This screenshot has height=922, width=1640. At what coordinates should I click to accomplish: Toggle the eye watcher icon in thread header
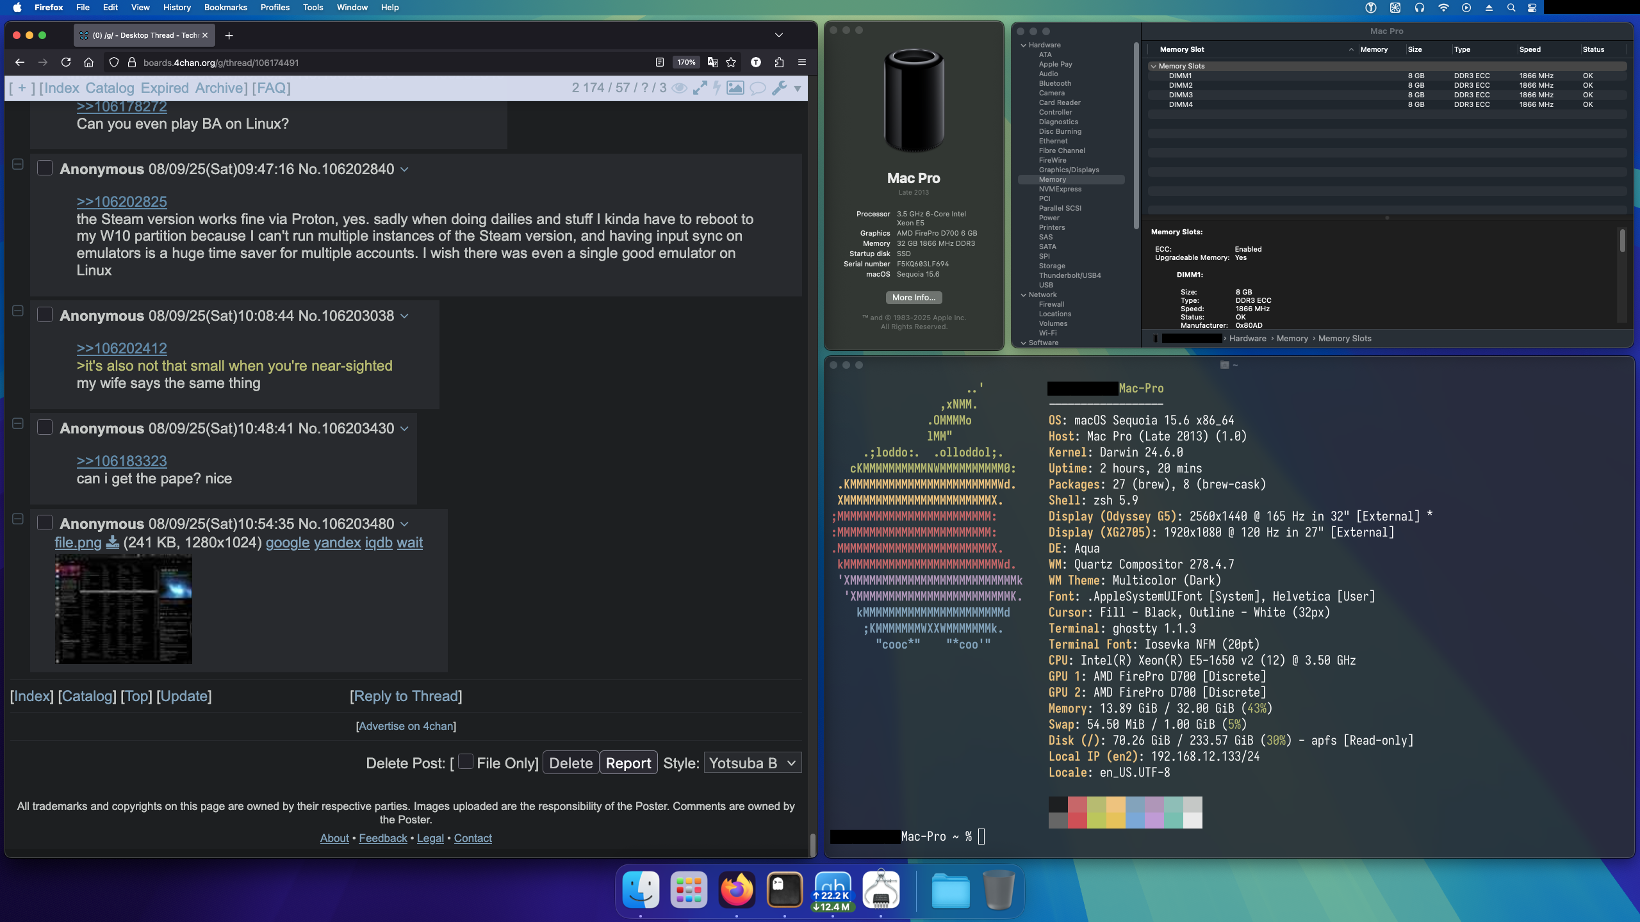[680, 88]
